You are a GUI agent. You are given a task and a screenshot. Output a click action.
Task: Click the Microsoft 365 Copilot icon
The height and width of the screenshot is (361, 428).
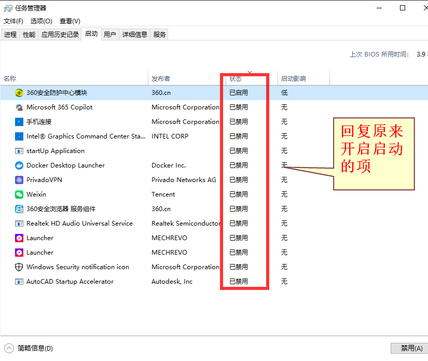click(x=19, y=107)
